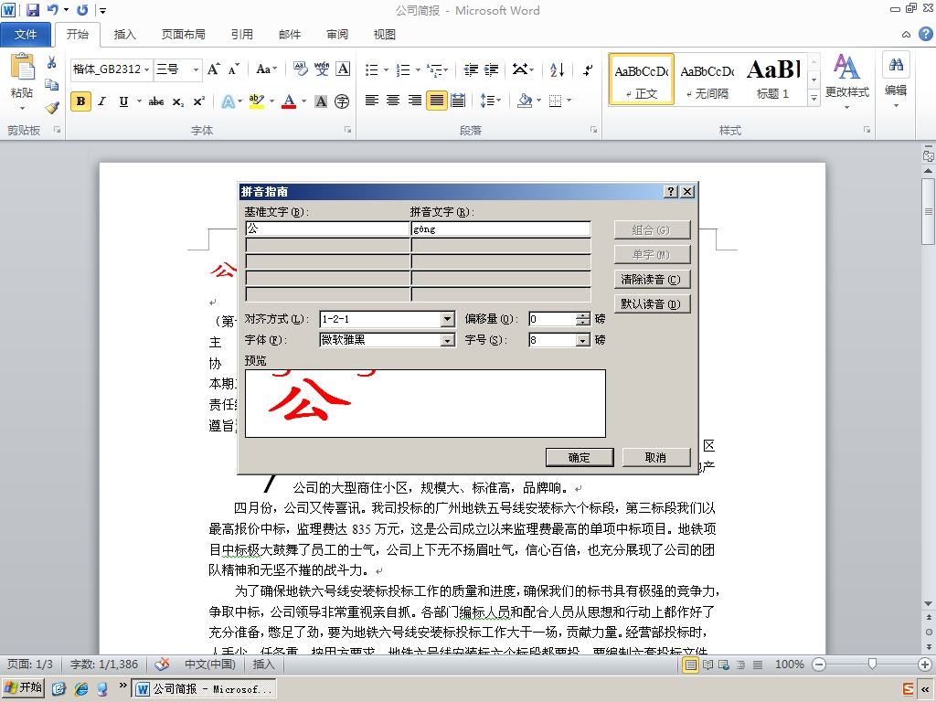Click the Grow Font icon

tap(214, 69)
